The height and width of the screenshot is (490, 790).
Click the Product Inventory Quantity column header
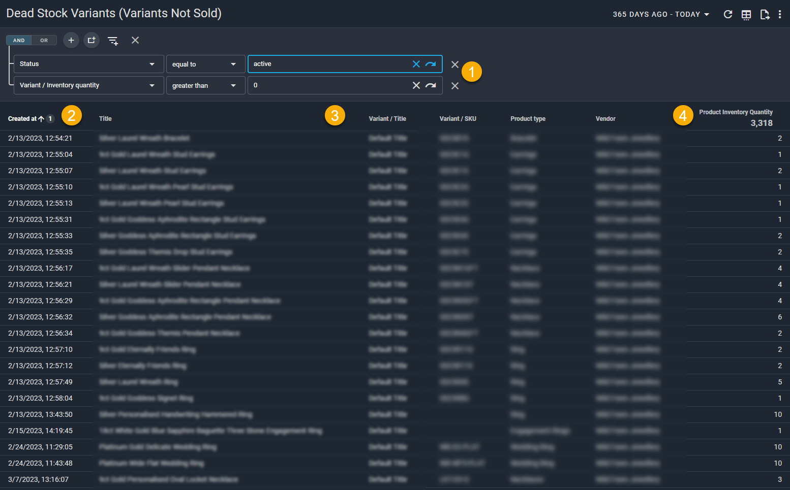tap(736, 112)
